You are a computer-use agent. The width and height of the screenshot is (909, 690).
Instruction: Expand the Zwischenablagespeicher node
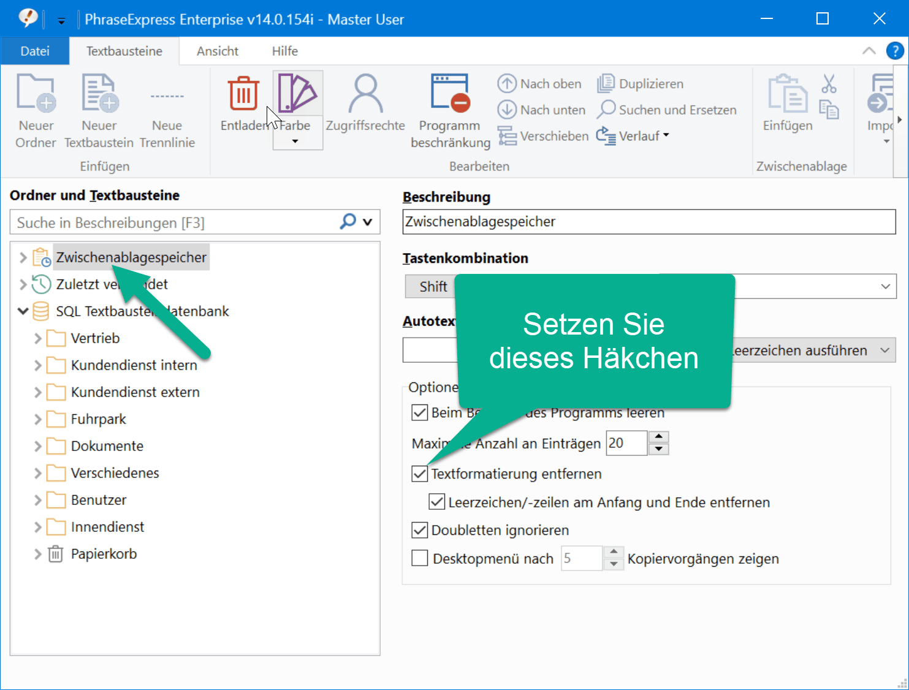click(x=23, y=257)
